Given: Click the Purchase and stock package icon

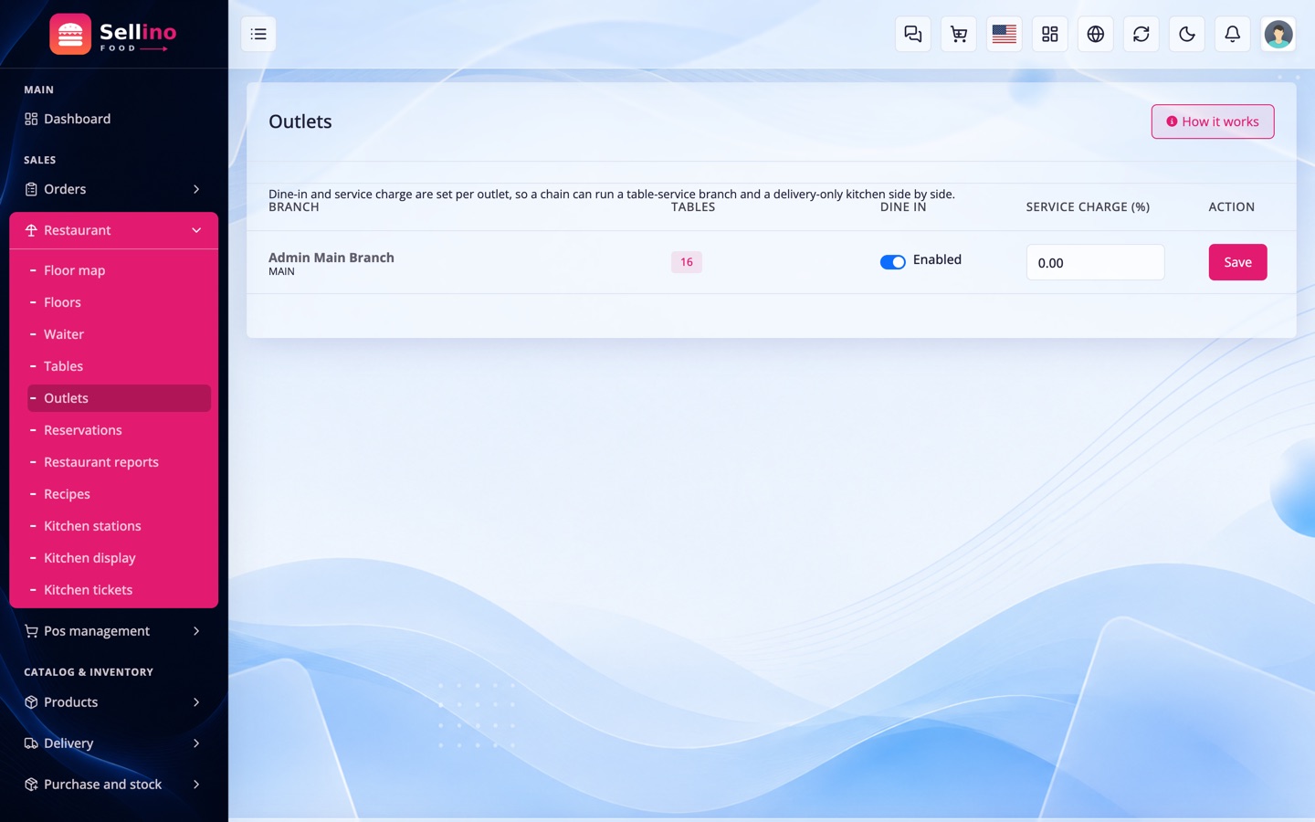Looking at the screenshot, I should coord(31,785).
